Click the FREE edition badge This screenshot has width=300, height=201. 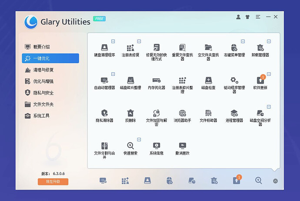point(99,19)
